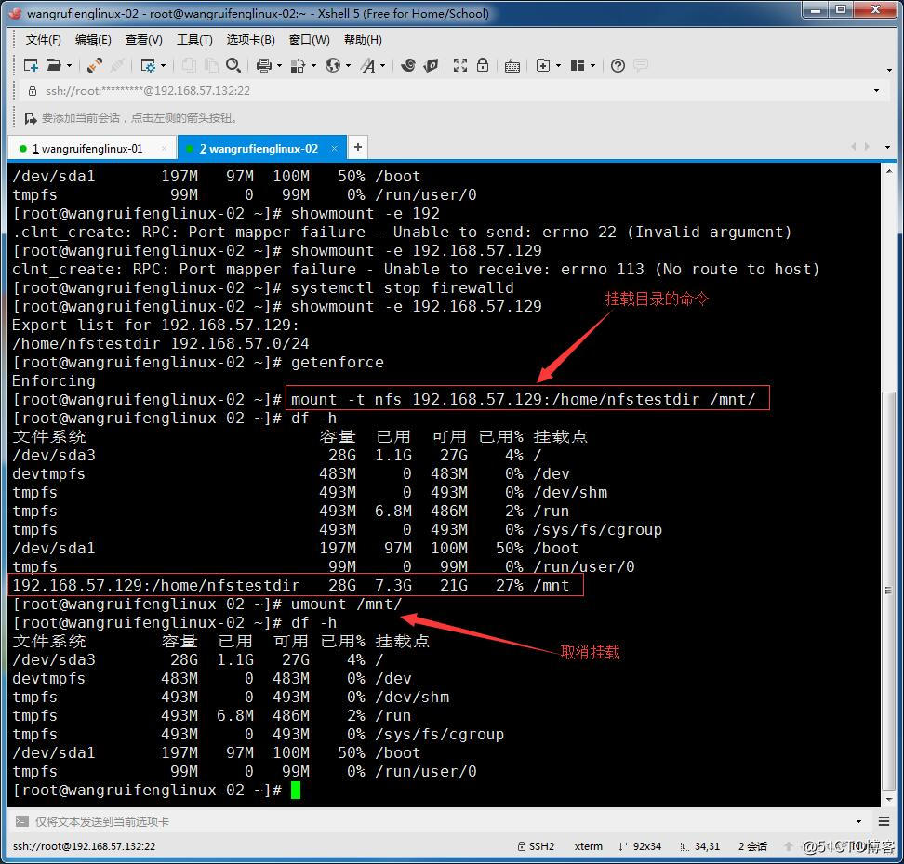This screenshot has width=904, height=864.
Task: Click the copy icon in toolbar
Action: (189, 65)
